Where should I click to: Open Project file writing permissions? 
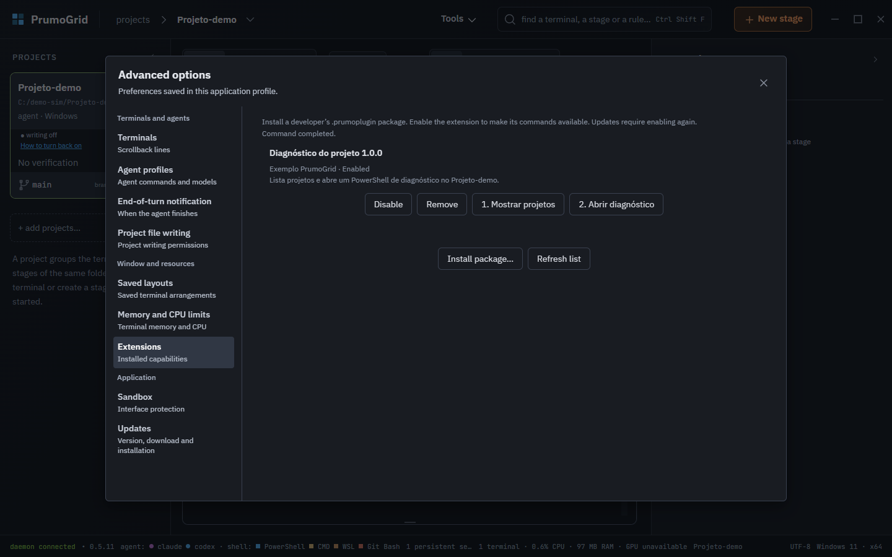(x=173, y=238)
